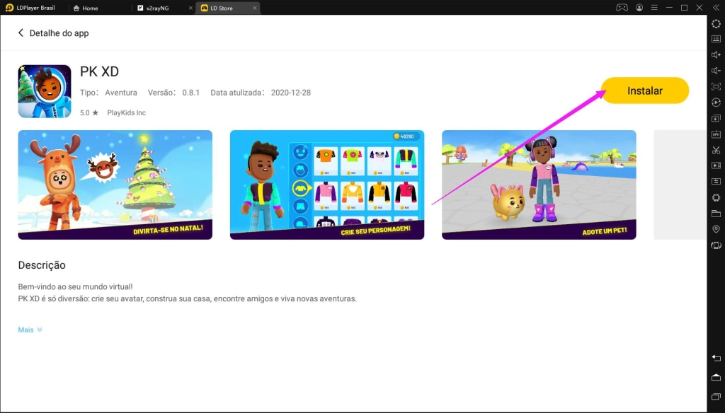Open the 'Adote um pet' screenshot thumbnail
This screenshot has height=413, width=725.
pos(539,185)
